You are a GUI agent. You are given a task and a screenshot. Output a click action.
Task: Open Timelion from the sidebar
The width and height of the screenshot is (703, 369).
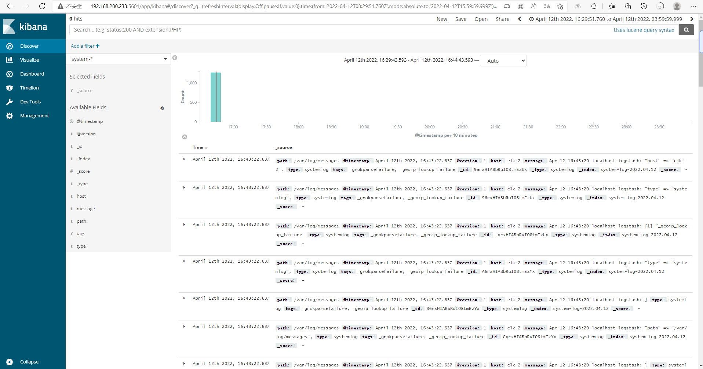pos(33,88)
